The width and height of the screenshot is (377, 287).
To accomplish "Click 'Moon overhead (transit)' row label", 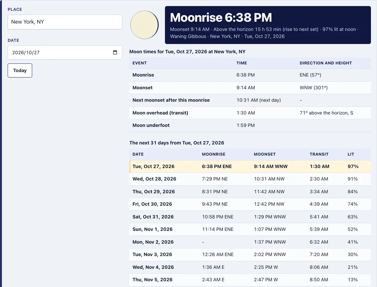I will (160, 113).
